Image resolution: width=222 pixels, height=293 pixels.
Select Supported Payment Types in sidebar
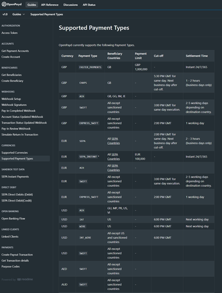25,159
